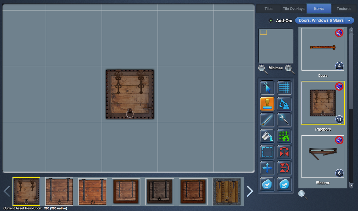Click the magnifier search icon below item list
This screenshot has width=358, height=211.
[303, 194]
